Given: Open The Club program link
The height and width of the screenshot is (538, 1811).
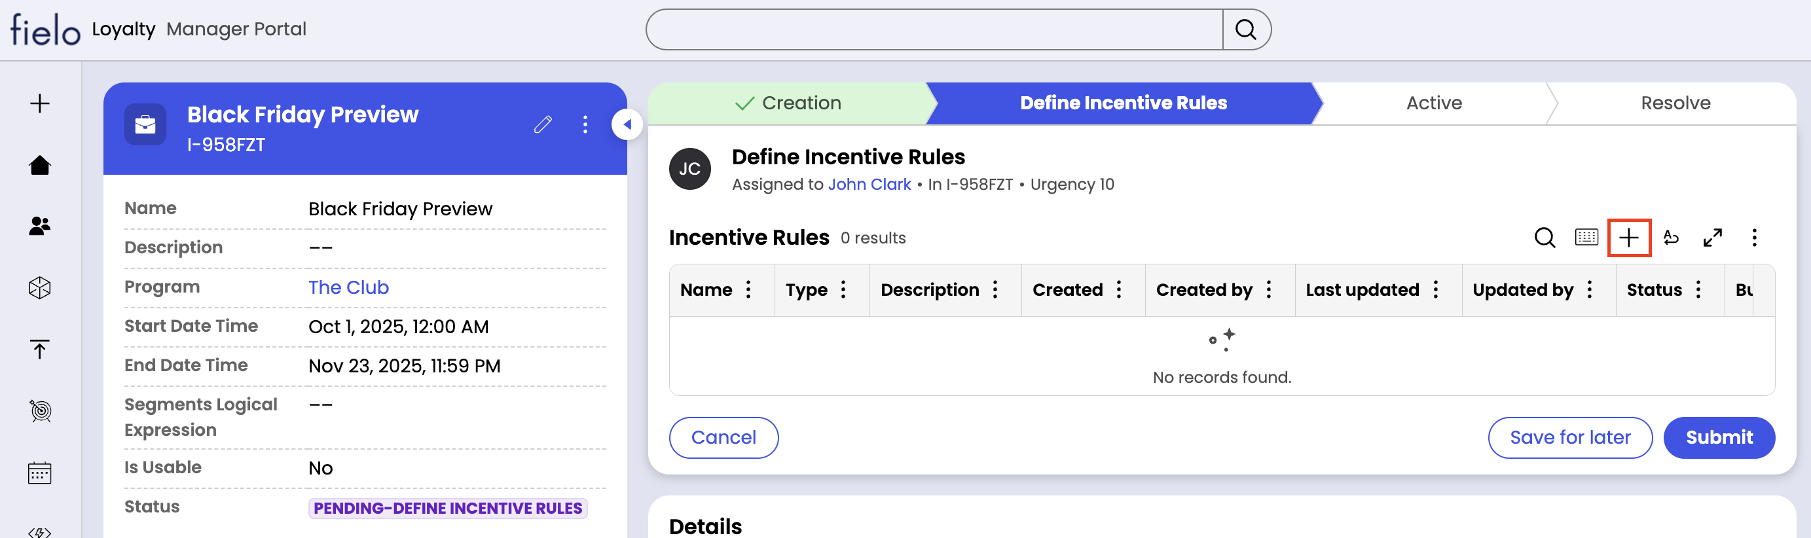Looking at the screenshot, I should tap(349, 287).
